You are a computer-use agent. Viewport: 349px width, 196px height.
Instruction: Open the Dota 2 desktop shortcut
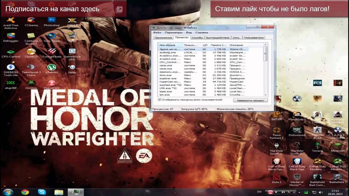click(276, 179)
